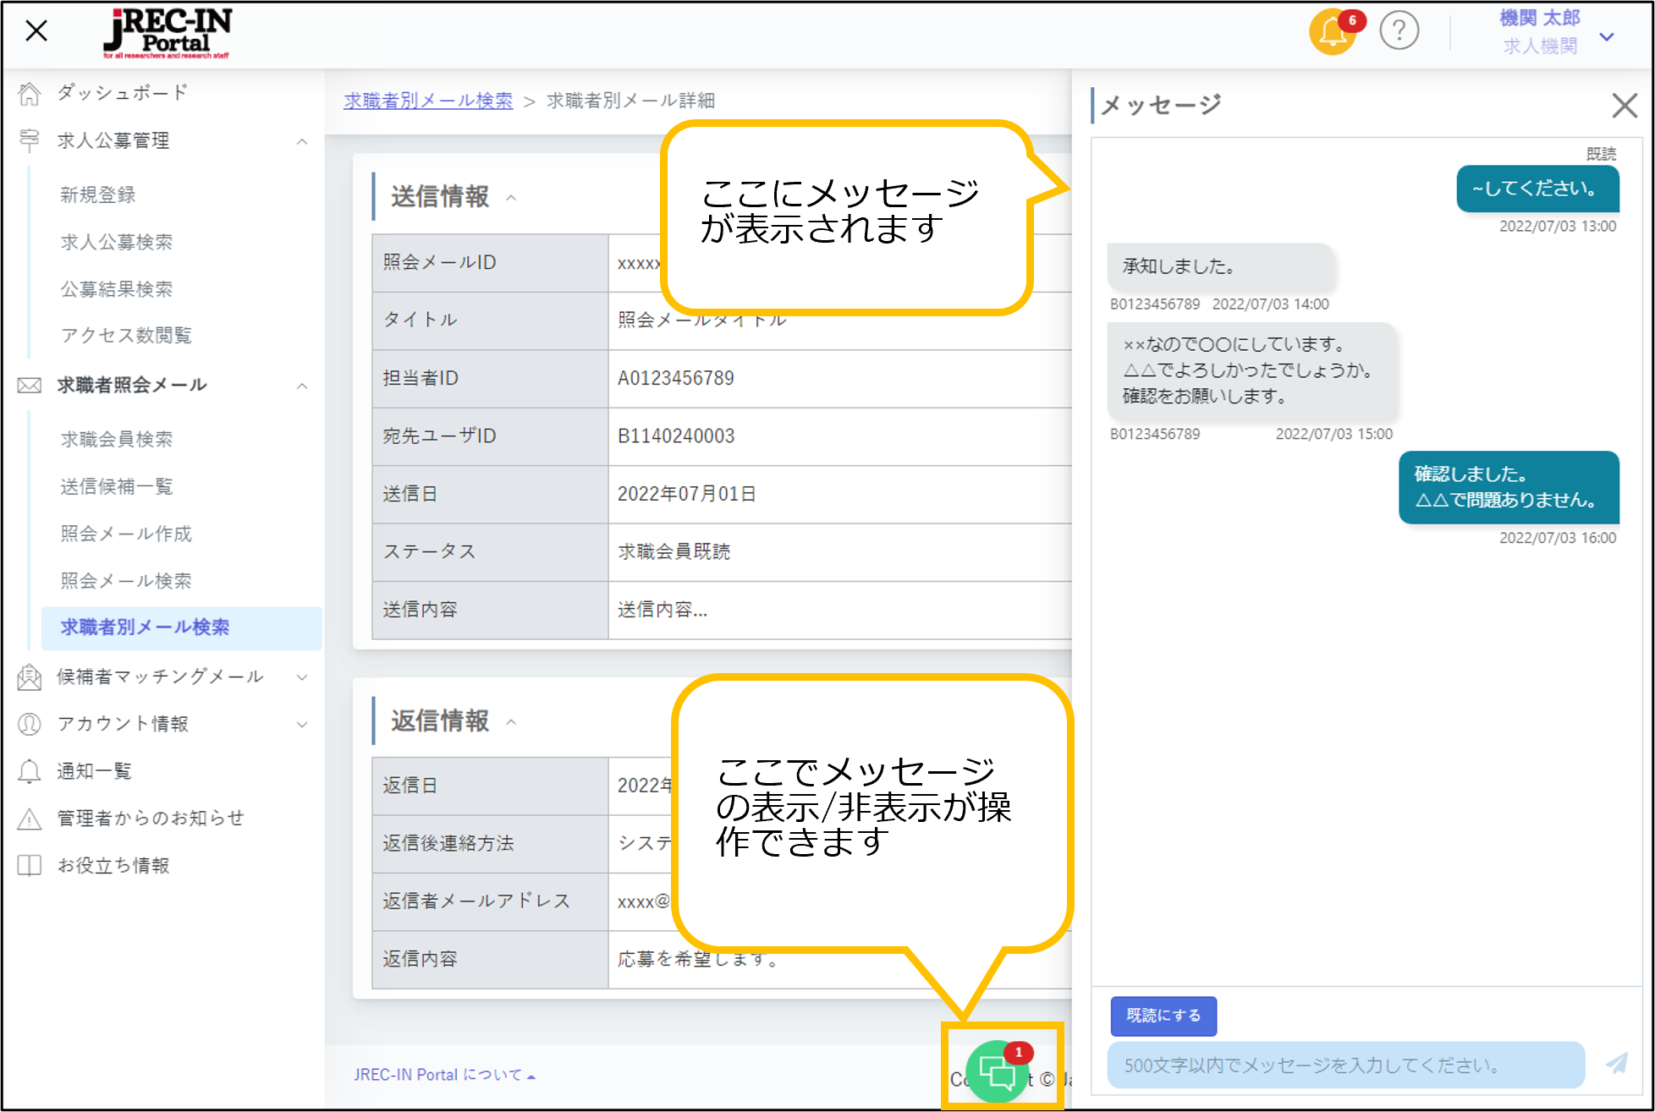Click the 通知一覧 bell icon
The height and width of the screenshot is (1112, 1655).
tap(29, 771)
